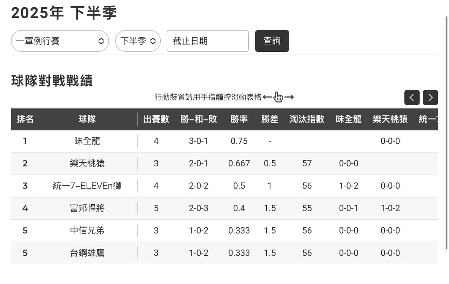Select the 味全龍 team name
449x284 pixels.
pyautogui.click(x=87, y=141)
